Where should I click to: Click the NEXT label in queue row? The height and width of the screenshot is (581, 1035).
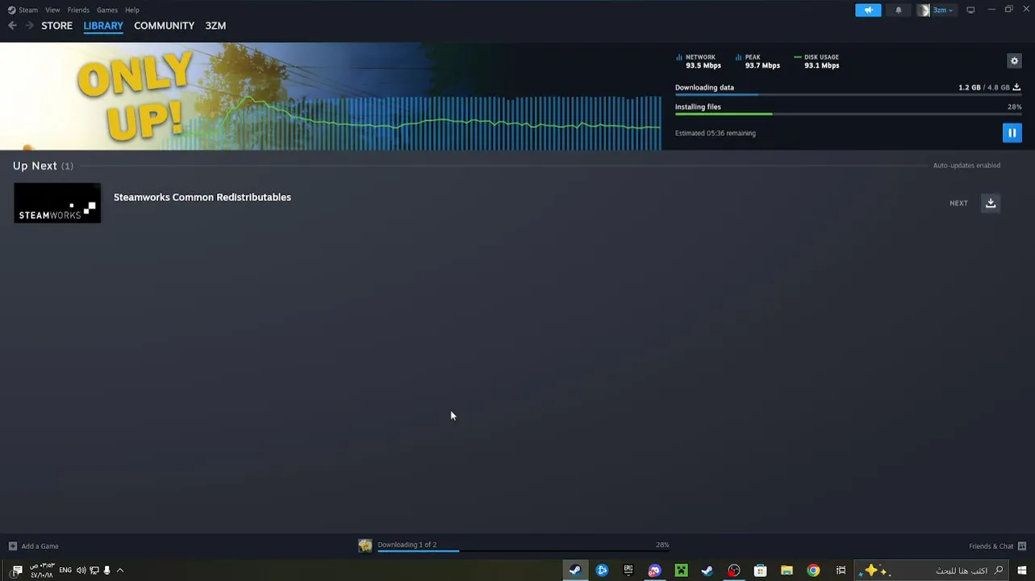pyautogui.click(x=958, y=203)
